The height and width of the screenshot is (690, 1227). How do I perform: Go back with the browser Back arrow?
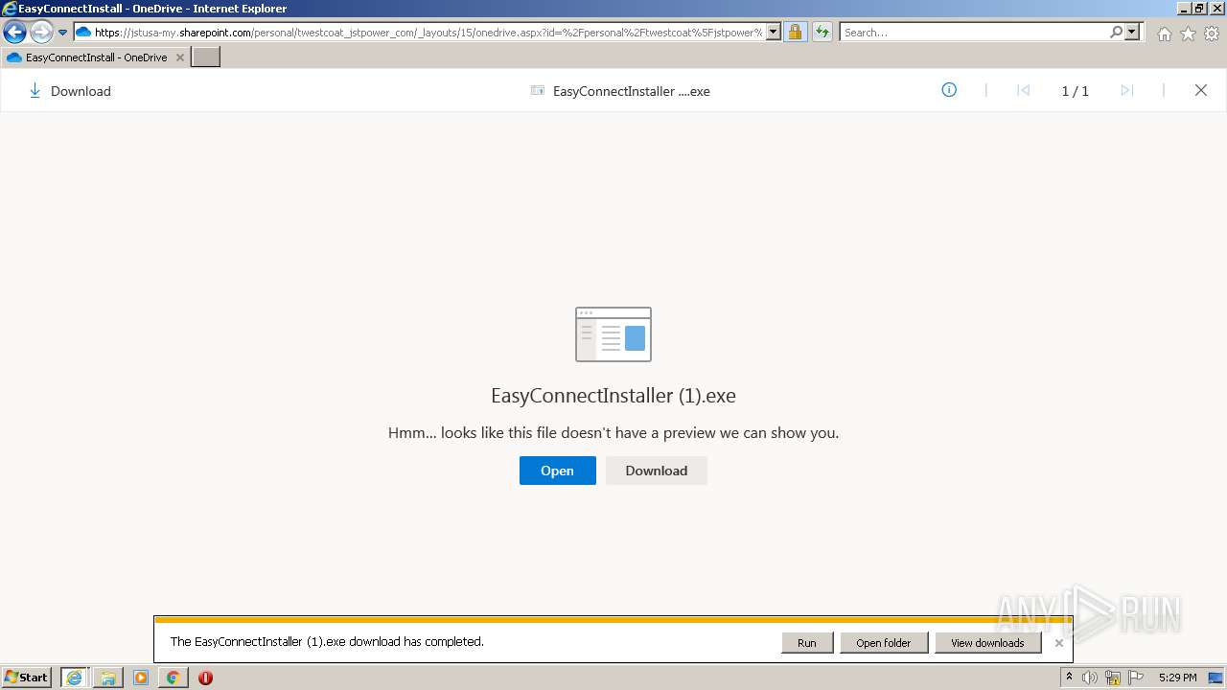14,32
